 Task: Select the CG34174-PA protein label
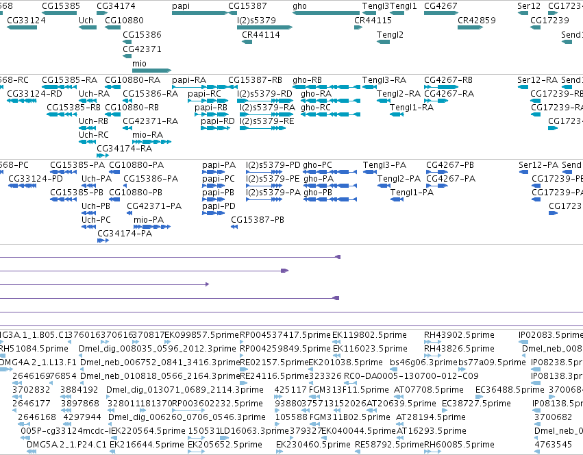click(x=125, y=233)
